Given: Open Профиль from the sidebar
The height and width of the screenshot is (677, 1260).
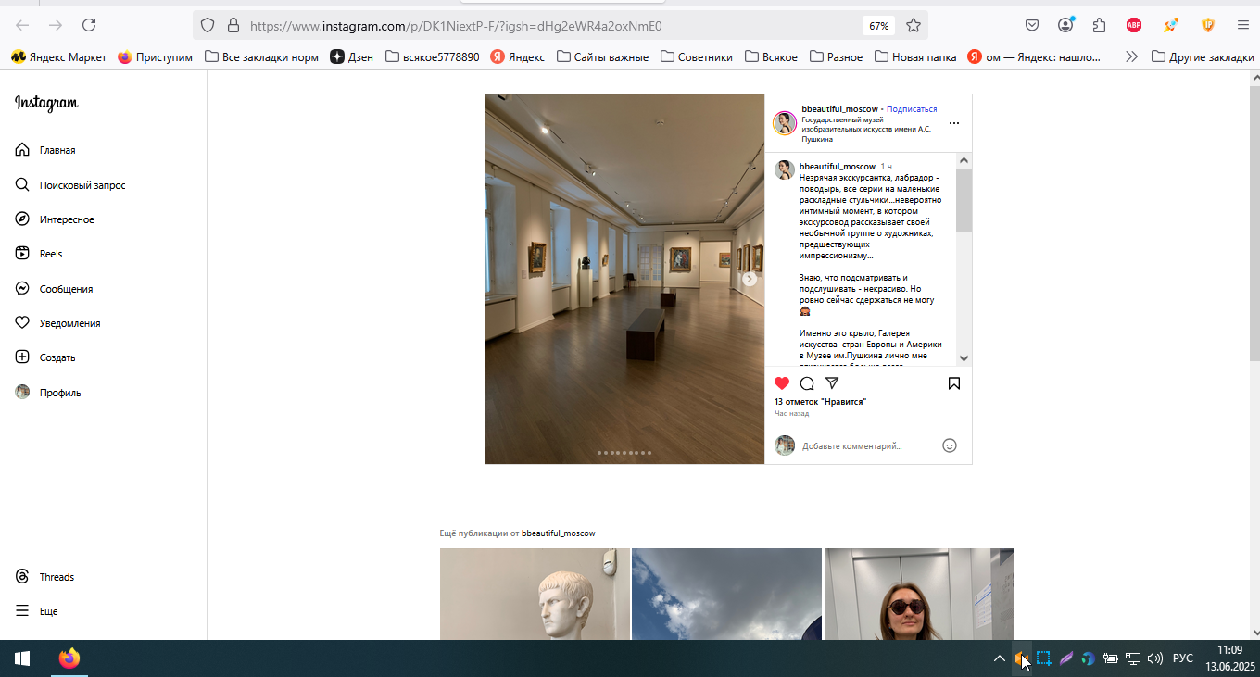Looking at the screenshot, I should [48, 393].
